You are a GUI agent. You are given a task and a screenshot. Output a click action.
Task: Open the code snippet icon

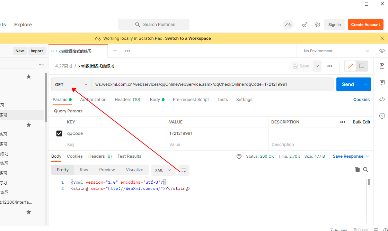coord(382,99)
